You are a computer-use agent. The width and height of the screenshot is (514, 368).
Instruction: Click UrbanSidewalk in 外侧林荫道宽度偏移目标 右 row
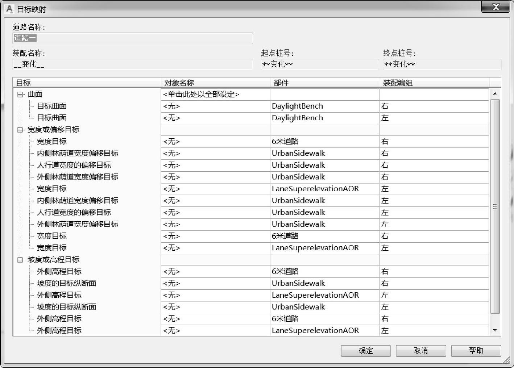pos(298,177)
